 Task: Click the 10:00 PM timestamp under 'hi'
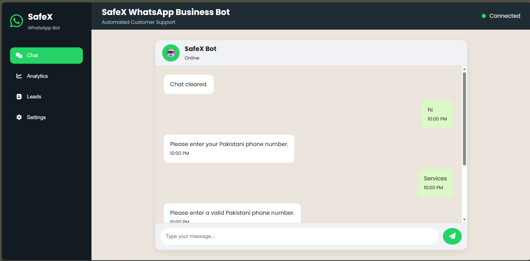point(437,119)
